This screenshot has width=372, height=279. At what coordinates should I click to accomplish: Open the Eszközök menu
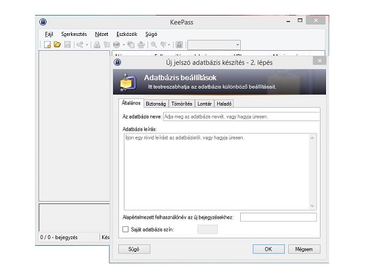click(127, 34)
